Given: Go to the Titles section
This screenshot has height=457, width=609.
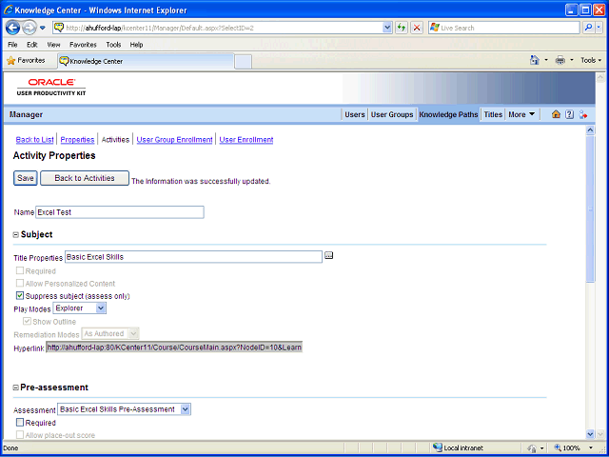Looking at the screenshot, I should click(493, 114).
